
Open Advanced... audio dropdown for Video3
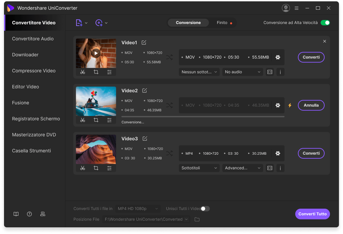(242, 168)
